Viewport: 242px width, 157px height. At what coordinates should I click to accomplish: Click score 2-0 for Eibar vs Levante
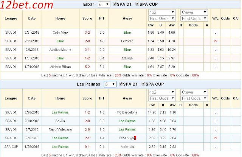point(87,41)
